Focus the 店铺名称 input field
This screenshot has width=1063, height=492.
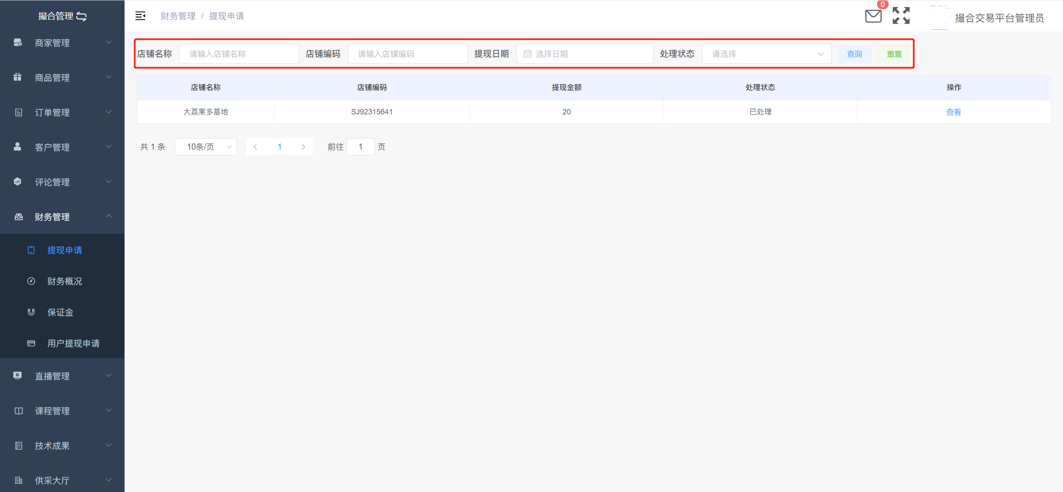(239, 54)
